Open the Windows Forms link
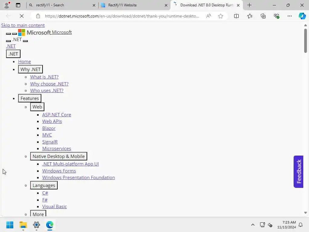 59,171
